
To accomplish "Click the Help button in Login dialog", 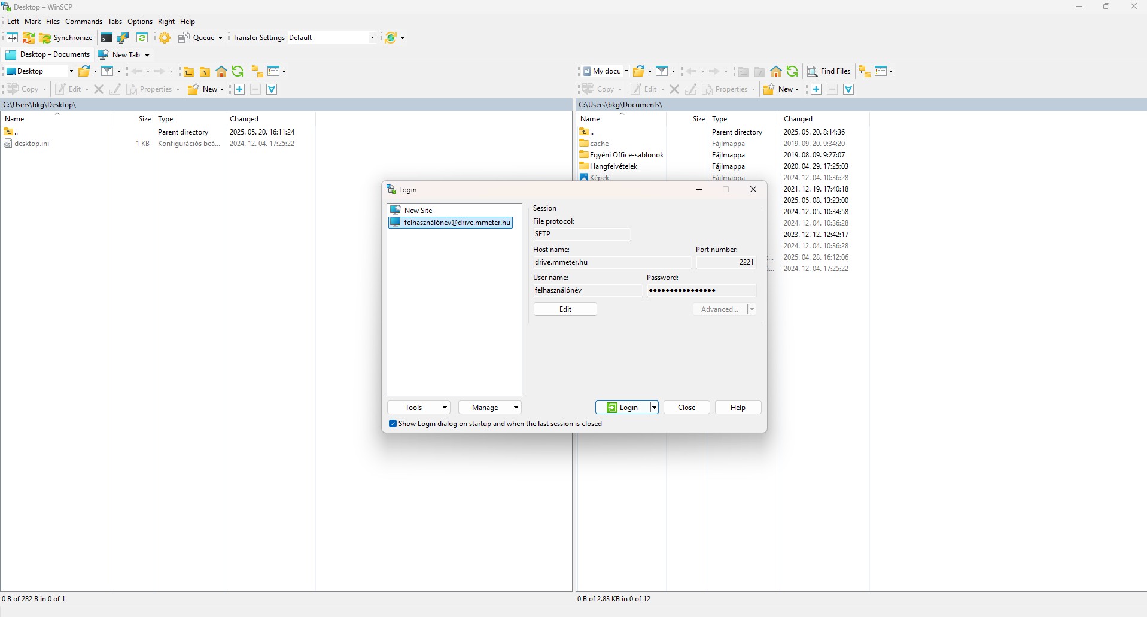I will [x=738, y=408].
